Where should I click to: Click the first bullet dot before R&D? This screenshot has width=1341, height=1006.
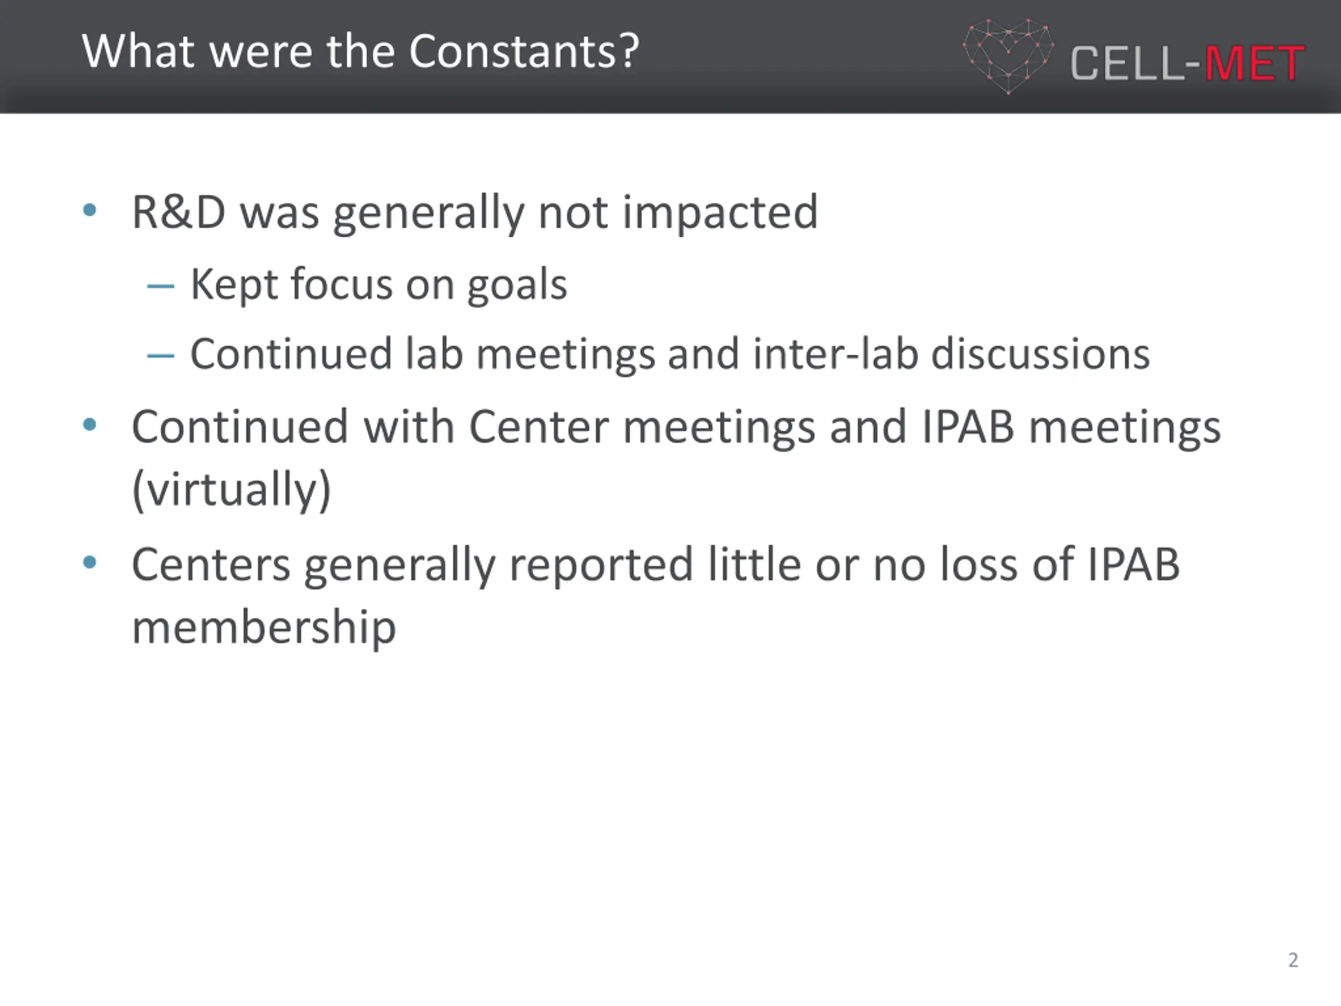pyautogui.click(x=90, y=211)
